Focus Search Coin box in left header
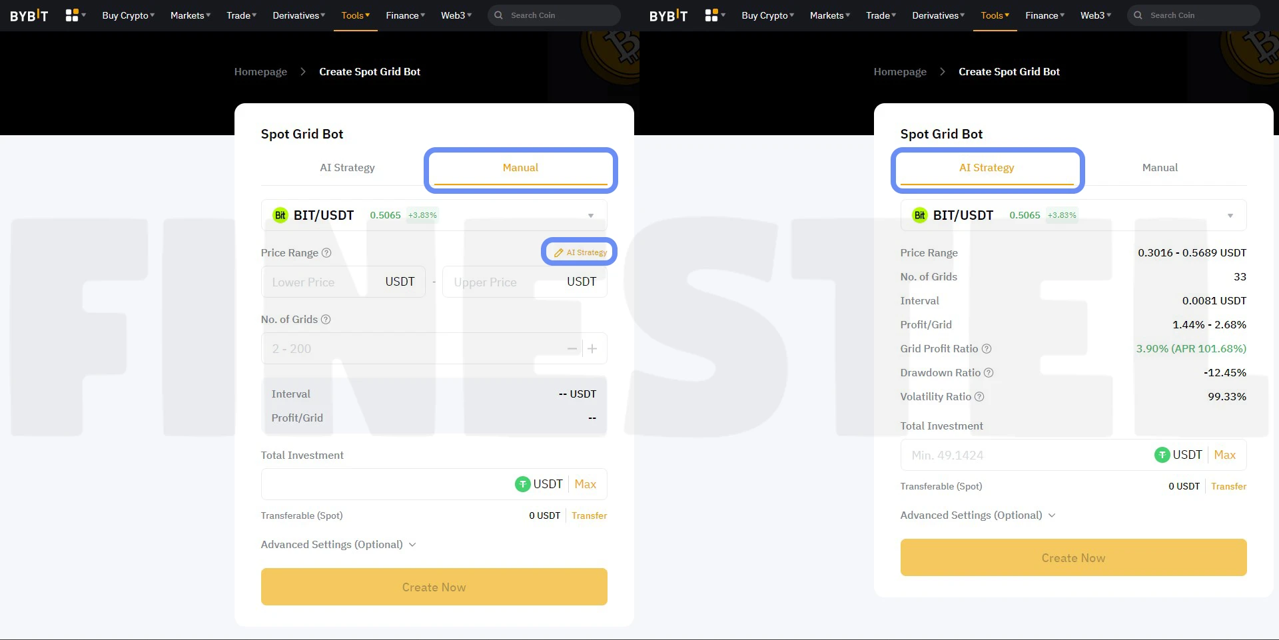 pos(554,15)
